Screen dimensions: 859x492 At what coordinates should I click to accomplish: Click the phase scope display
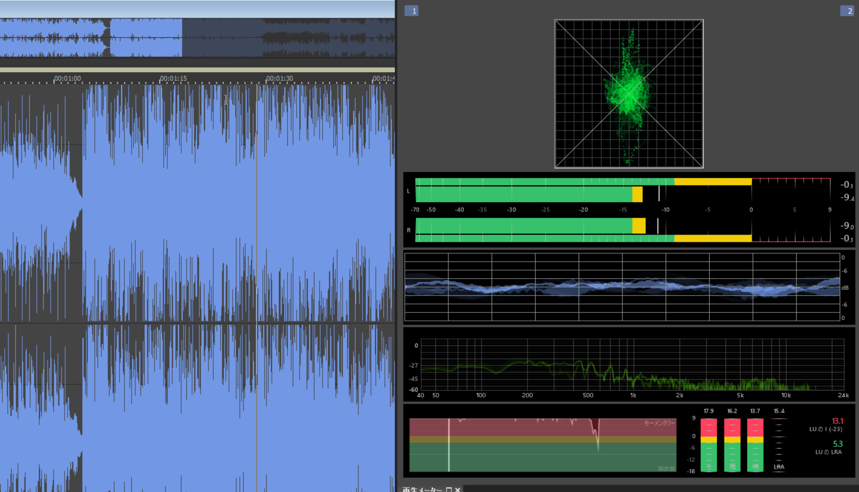[x=629, y=94]
